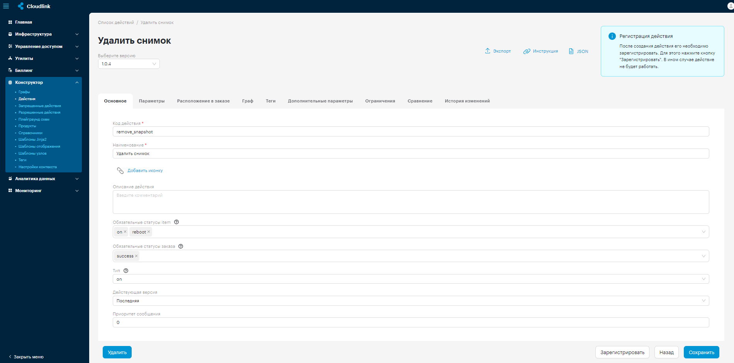The image size is (734, 363).
Task: Switch to the Дополнительные параметры tab
Action: [320, 101]
